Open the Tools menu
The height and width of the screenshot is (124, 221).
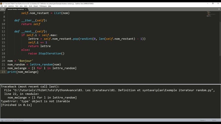[x=30, y=6]
